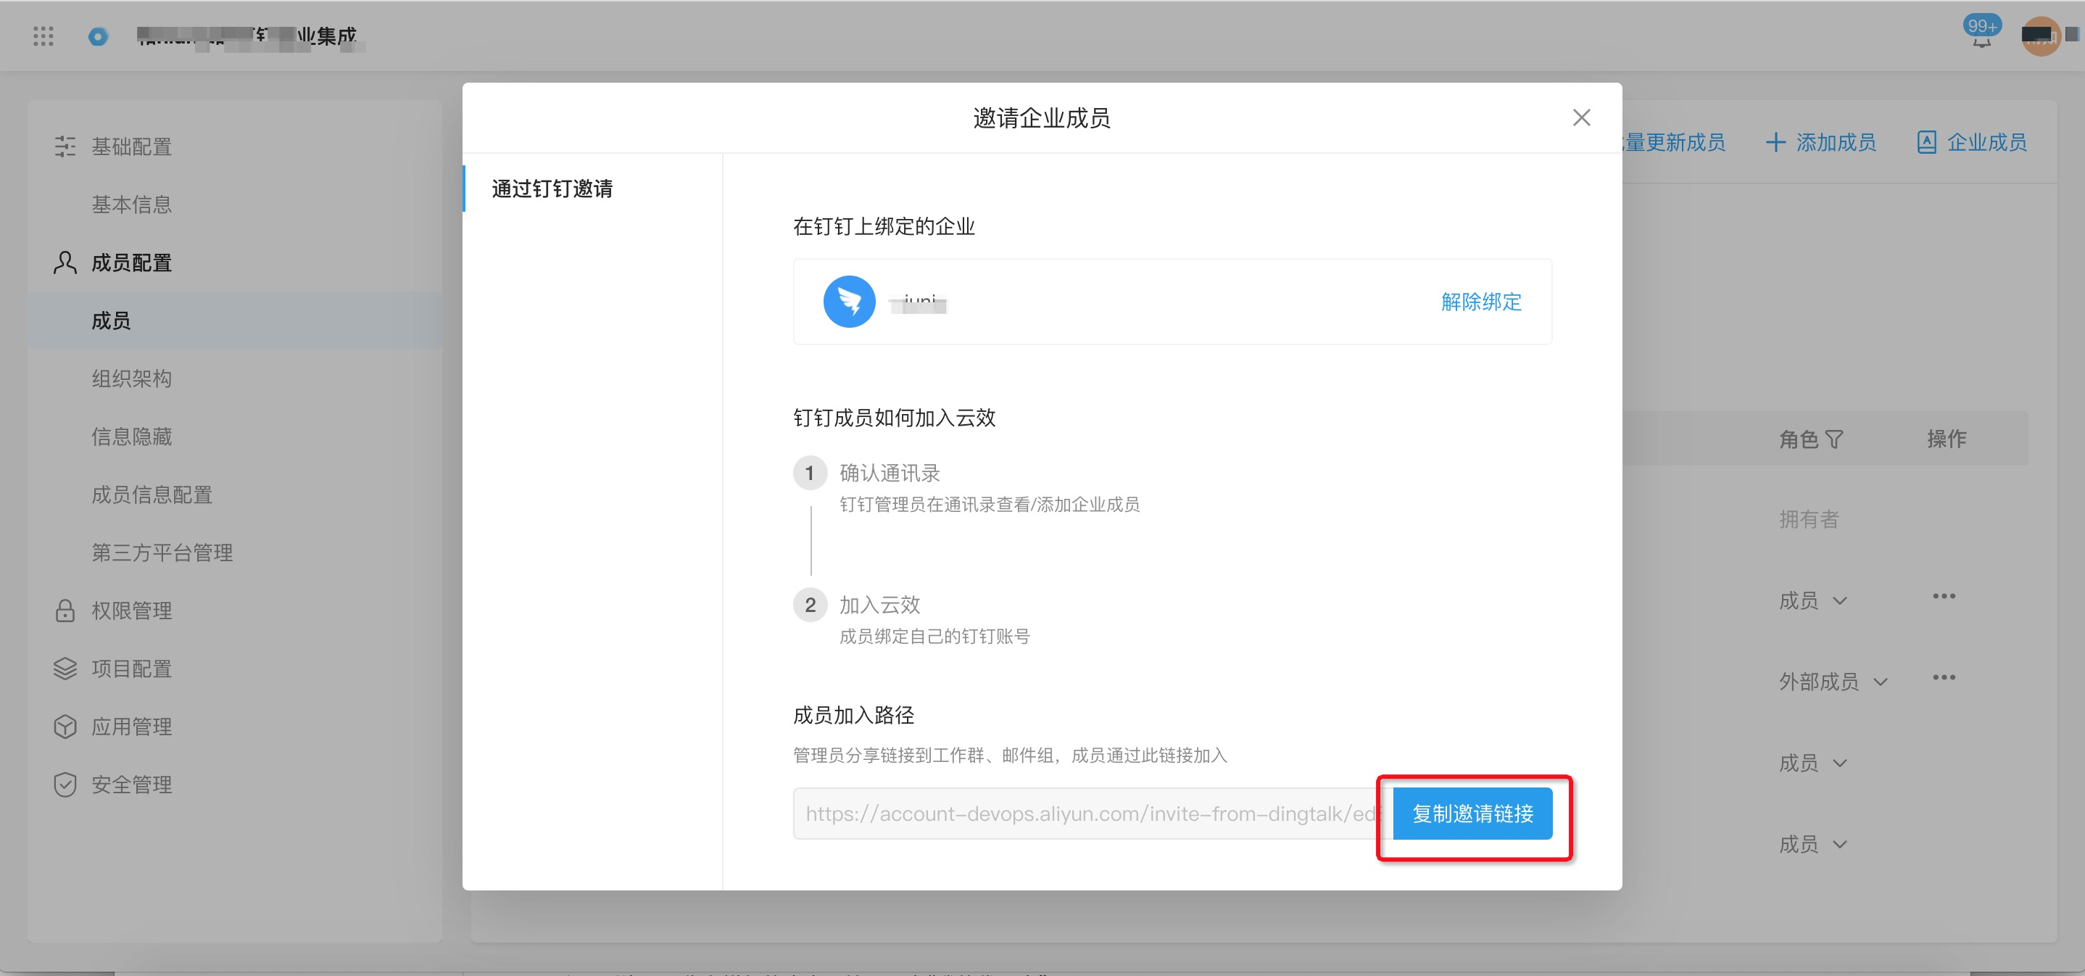The height and width of the screenshot is (976, 2085).
Task: Open the 角色 column filter icon
Action: coord(1835,439)
